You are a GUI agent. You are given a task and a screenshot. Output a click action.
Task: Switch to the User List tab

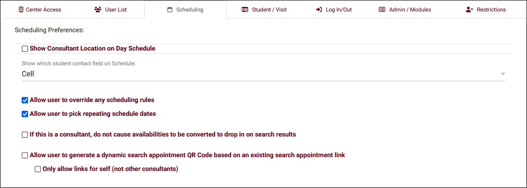[116, 10]
